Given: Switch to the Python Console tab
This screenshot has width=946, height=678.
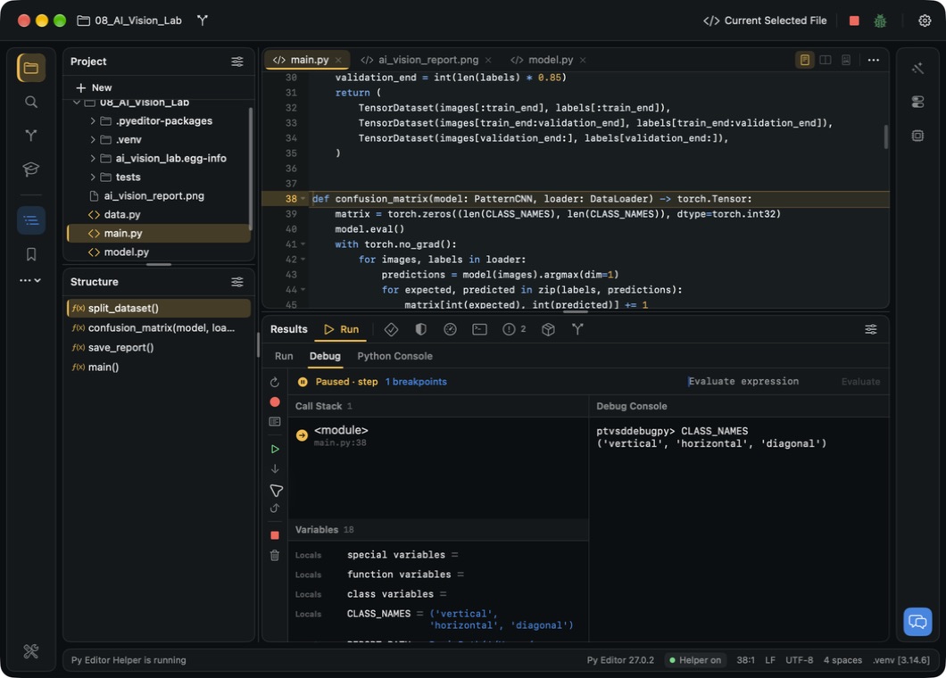Looking at the screenshot, I should pyautogui.click(x=394, y=356).
